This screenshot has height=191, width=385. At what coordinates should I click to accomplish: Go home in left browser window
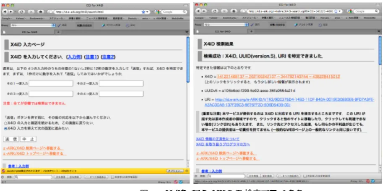click(41, 12)
